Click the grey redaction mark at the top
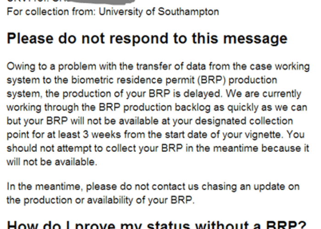This screenshot has height=229, width=321. [x=100, y=2]
